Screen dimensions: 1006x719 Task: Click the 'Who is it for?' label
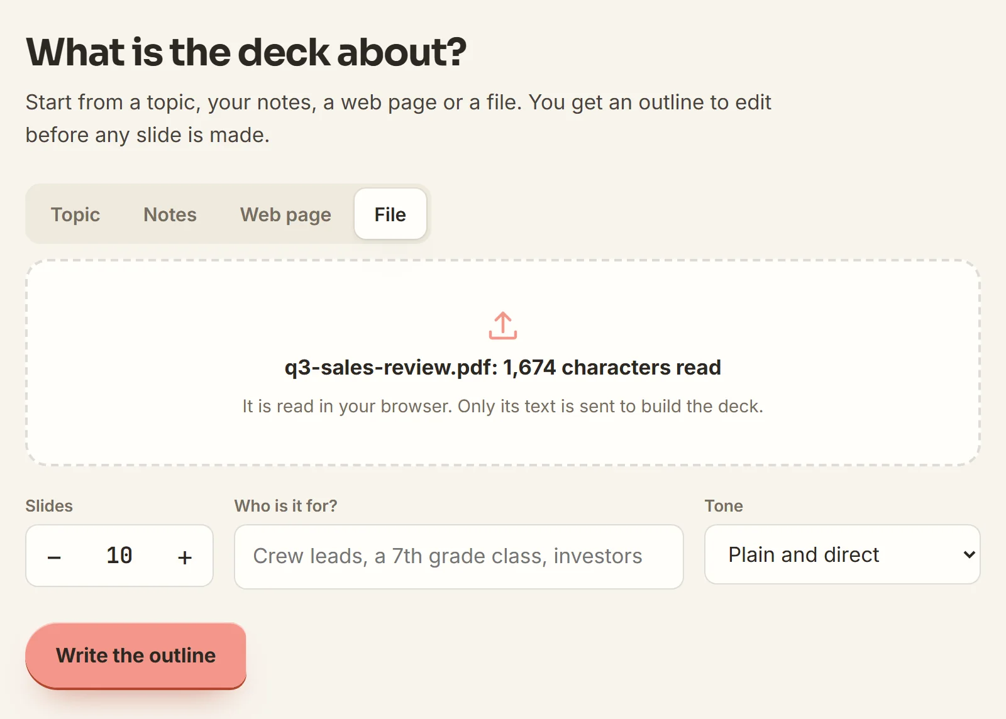tap(286, 506)
